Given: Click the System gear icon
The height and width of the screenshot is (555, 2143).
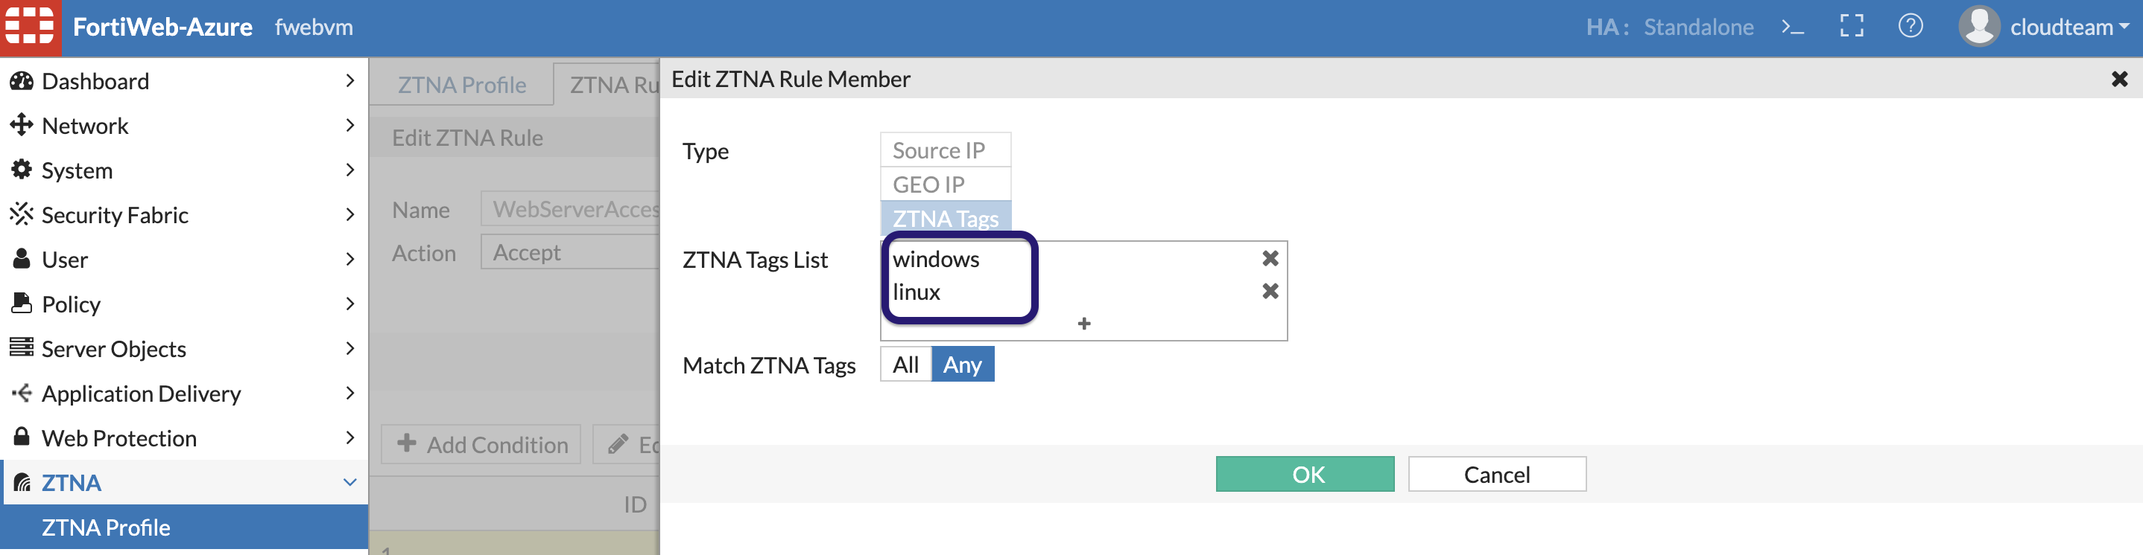Looking at the screenshot, I should 22,170.
